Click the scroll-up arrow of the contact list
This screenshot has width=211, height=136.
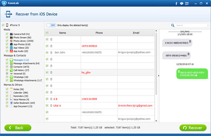click(156, 31)
